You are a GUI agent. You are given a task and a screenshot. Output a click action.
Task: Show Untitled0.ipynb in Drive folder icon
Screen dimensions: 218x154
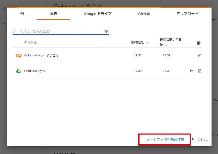point(192,71)
